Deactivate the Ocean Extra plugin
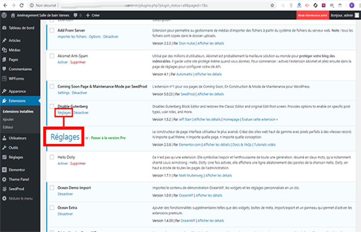 [x=65, y=214]
